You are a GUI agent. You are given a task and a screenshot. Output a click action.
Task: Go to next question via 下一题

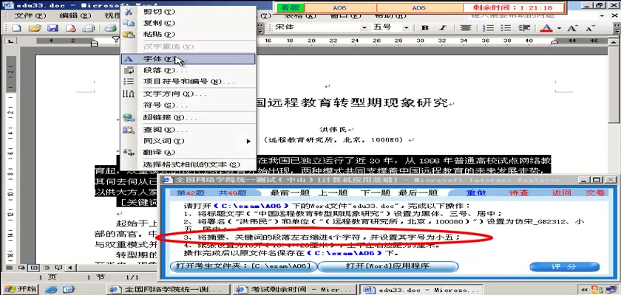[x=375, y=192]
